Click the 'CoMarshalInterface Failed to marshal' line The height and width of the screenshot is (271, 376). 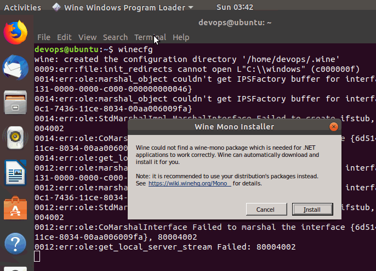pos(205,227)
